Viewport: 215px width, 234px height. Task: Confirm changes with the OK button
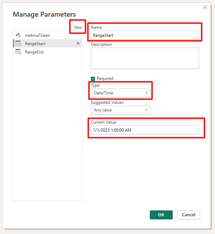pyautogui.click(x=161, y=215)
